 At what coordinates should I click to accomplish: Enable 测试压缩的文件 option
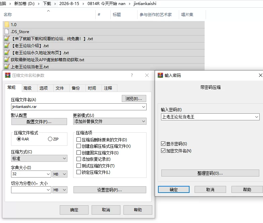tap(78, 166)
